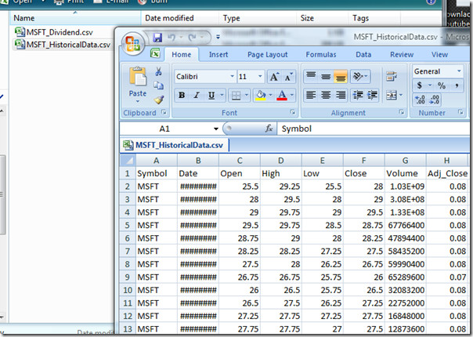Toggle bold formatting
Image resolution: width=473 pixels, height=337 pixels.
coord(182,95)
